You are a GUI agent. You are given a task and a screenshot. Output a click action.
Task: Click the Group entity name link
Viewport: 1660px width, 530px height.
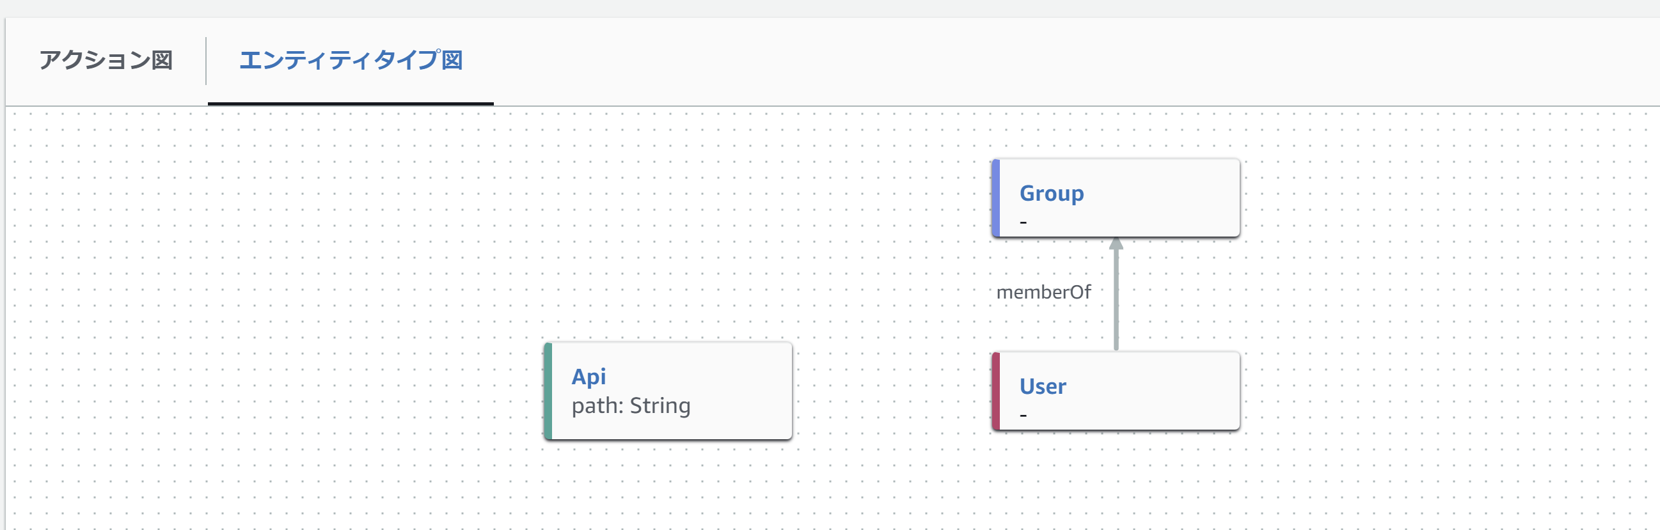point(1051,193)
